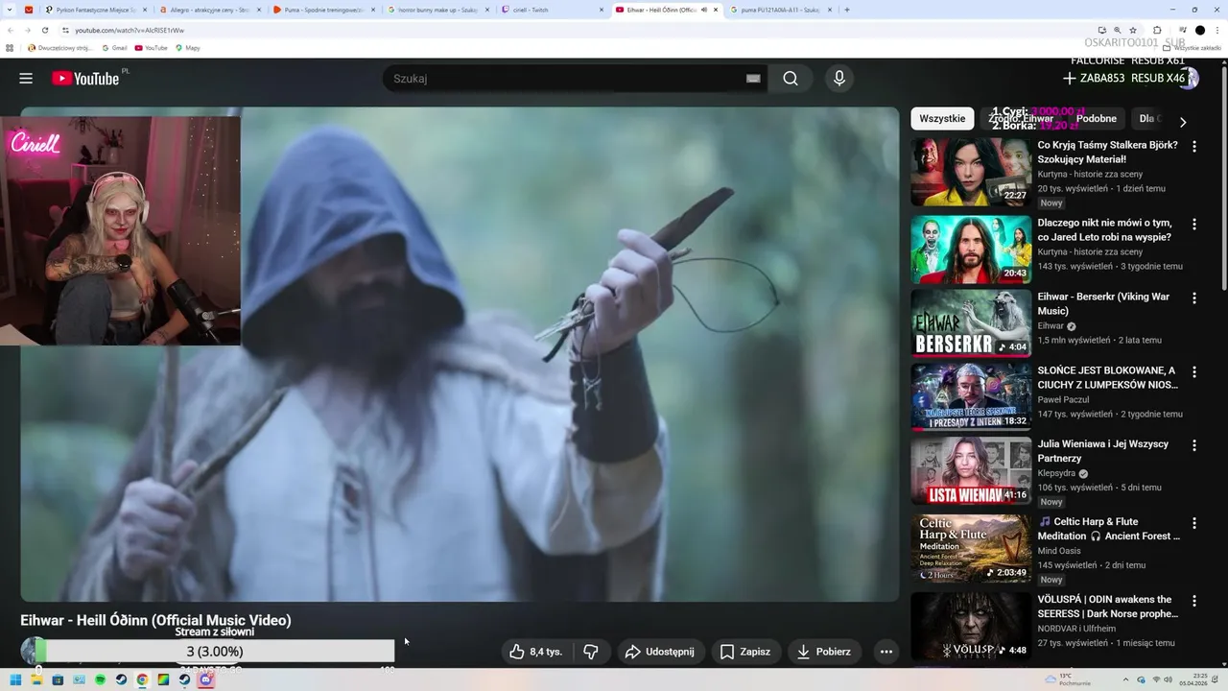Open the YouTube guide hamburger menu

coord(26,79)
